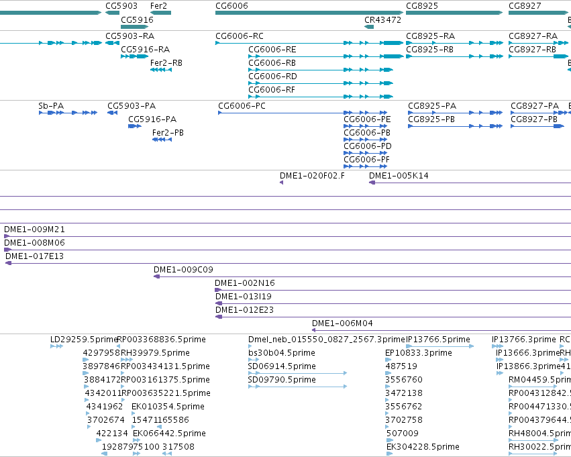Viewport: 571px width, 457px height.
Task: Select the 3702674 EST label
Action: (105, 420)
